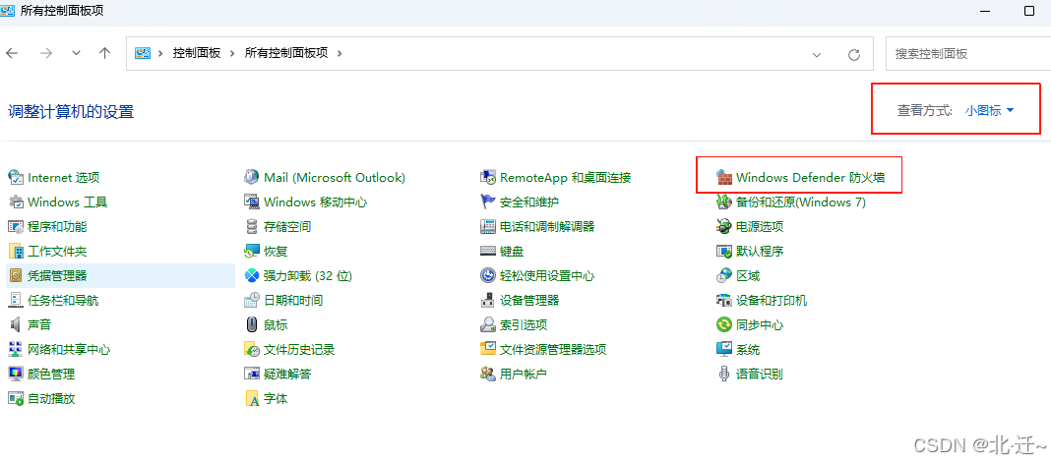The width and height of the screenshot is (1051, 462).
Task: Click the 网络和共享中心 icon
Action: coord(16,350)
